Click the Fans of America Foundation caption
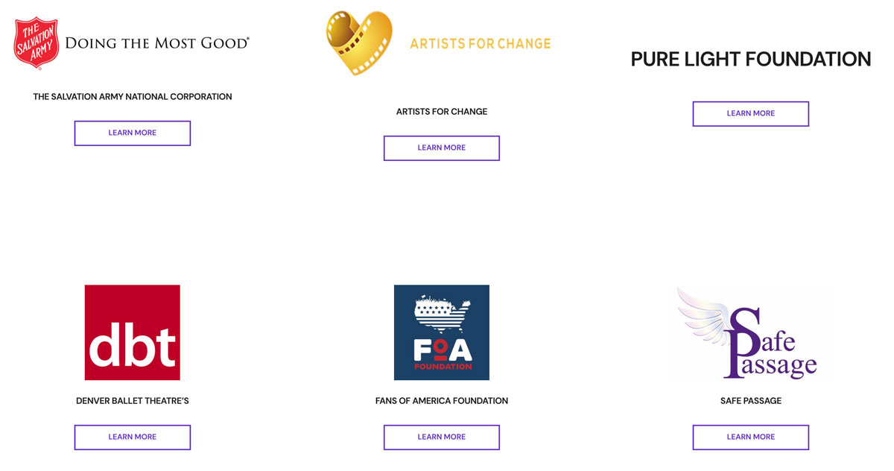The image size is (894, 471). [x=442, y=401]
